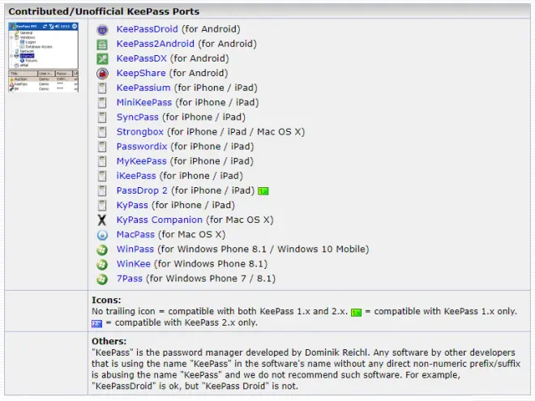535x401 pixels.
Task: Click the blue lock icon beside MacPass
Action: [x=102, y=235]
